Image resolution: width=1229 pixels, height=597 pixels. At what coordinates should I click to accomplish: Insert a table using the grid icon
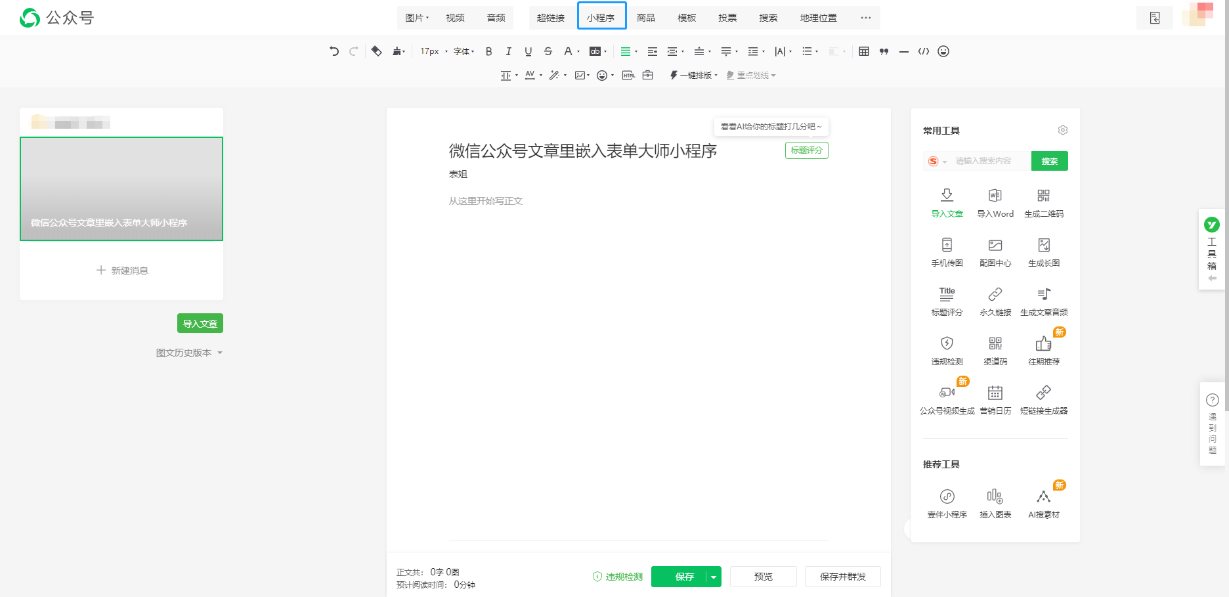pos(864,51)
